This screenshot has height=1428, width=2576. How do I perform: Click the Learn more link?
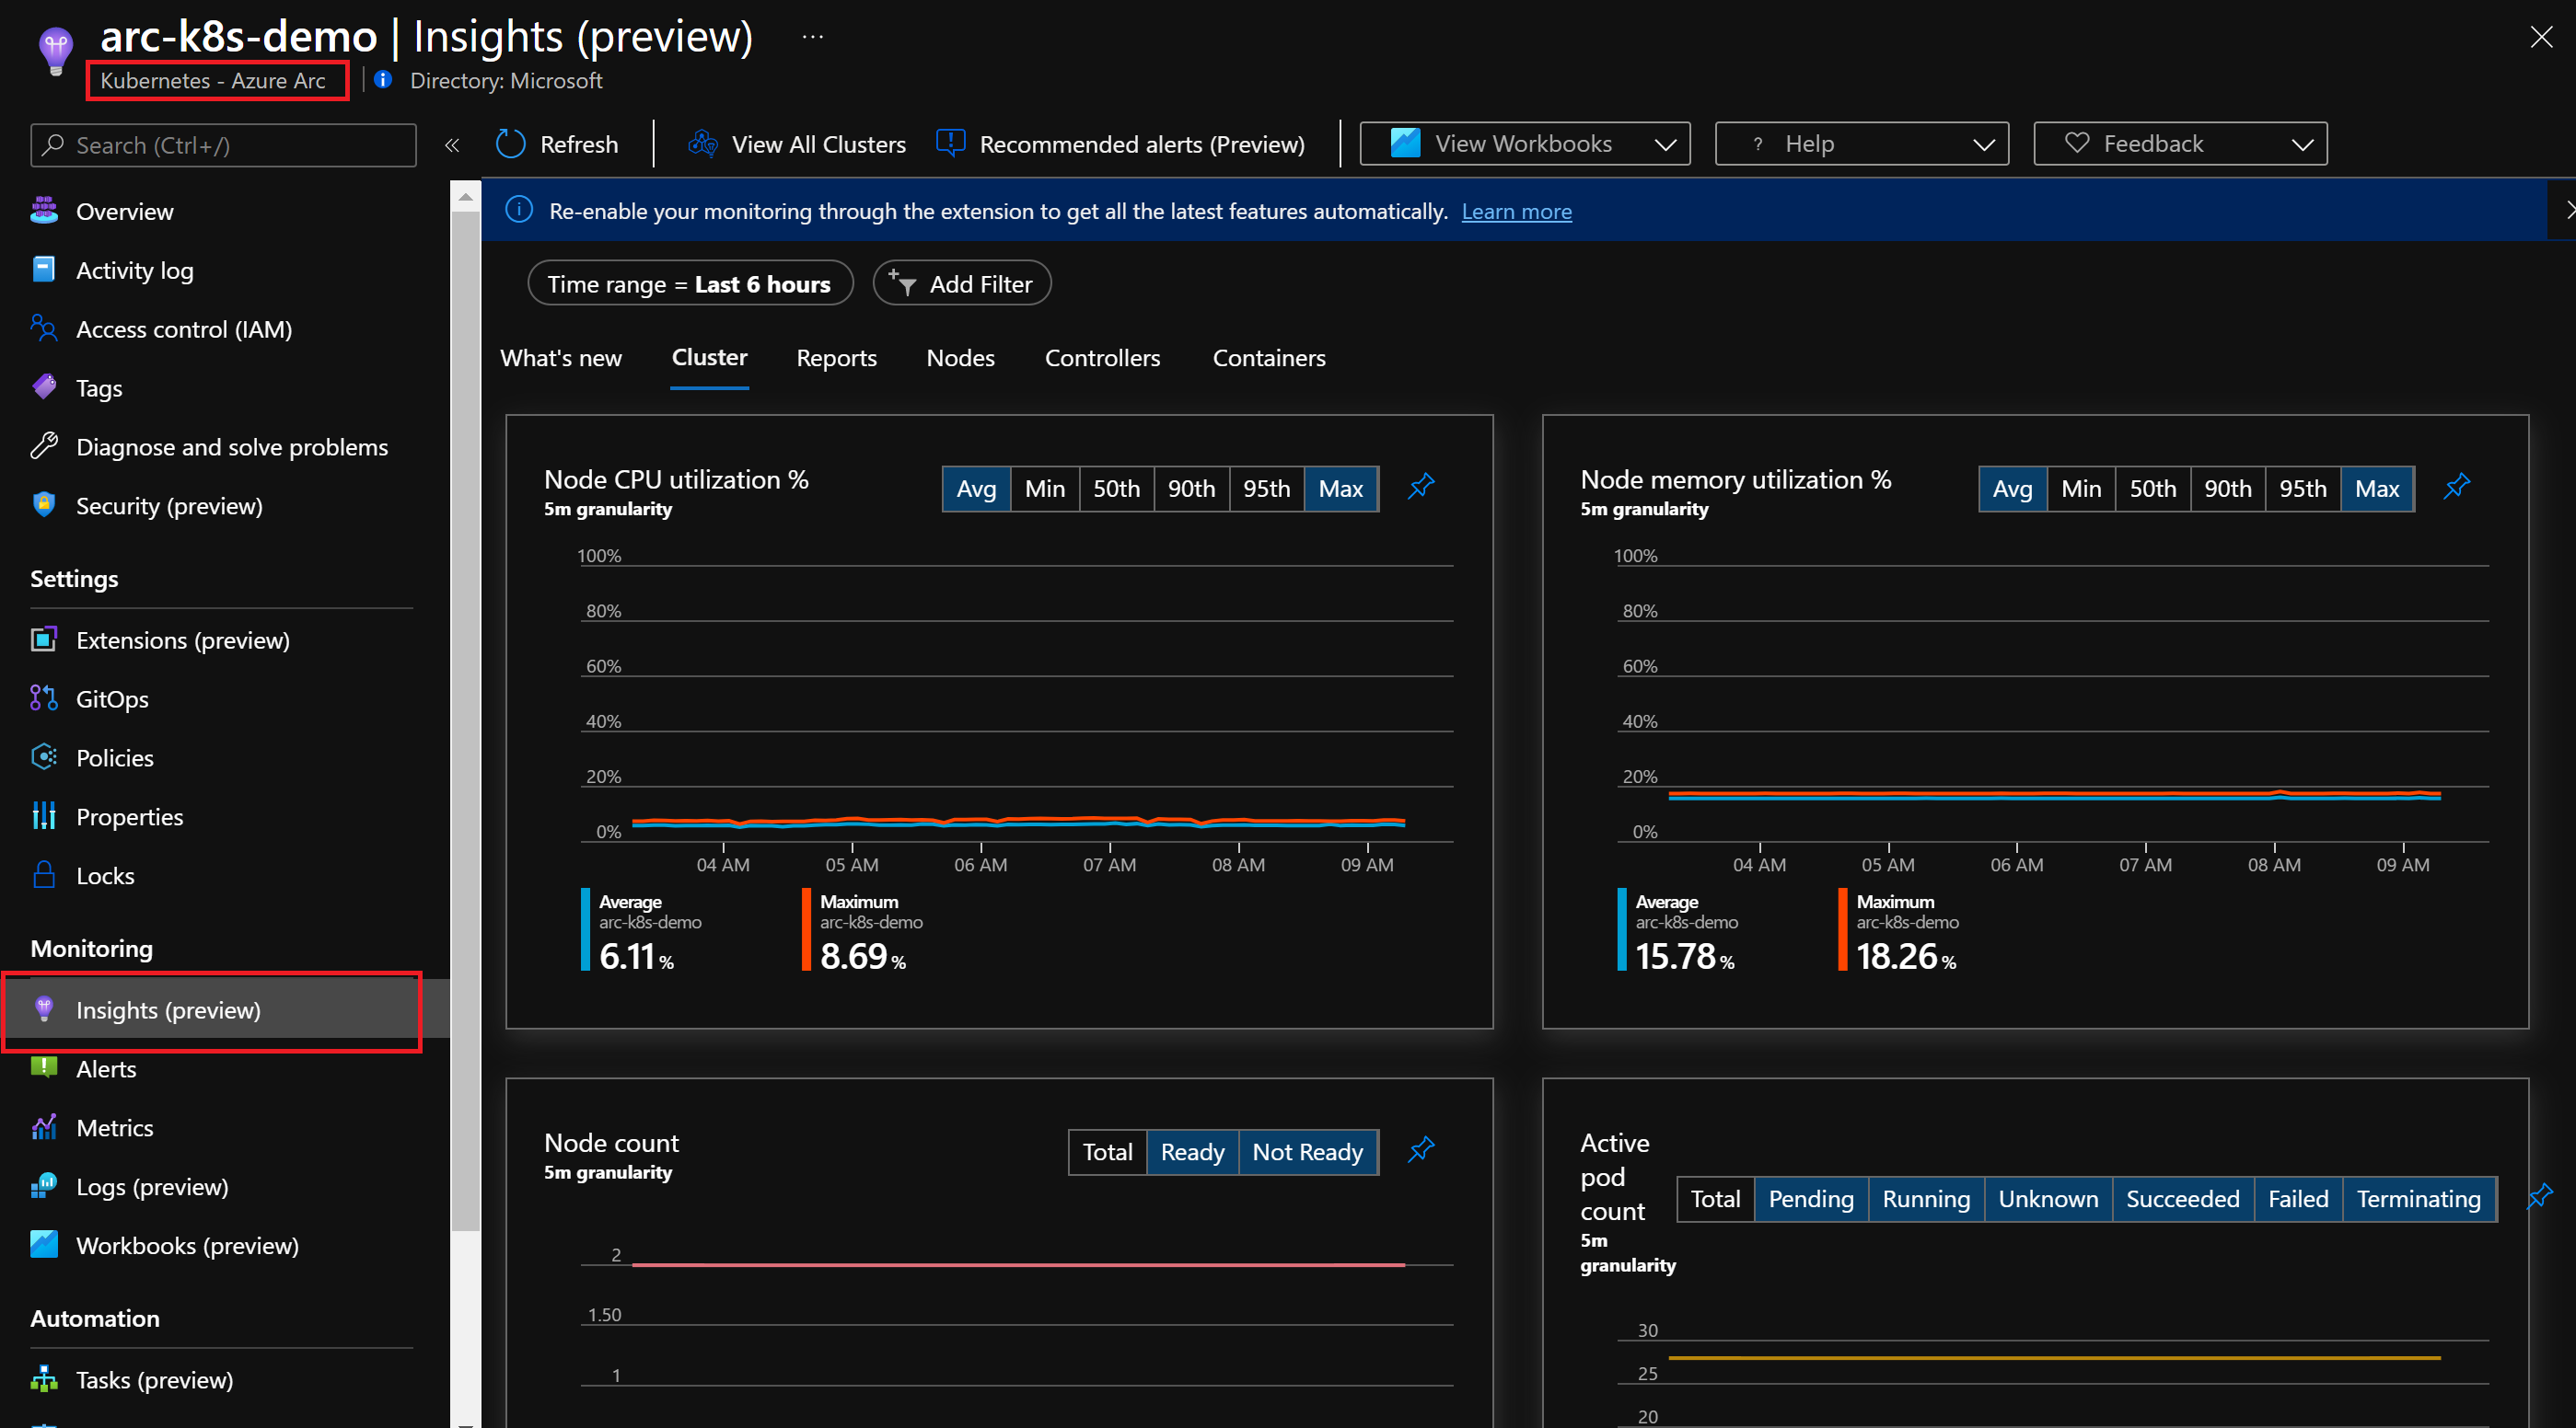(1516, 211)
